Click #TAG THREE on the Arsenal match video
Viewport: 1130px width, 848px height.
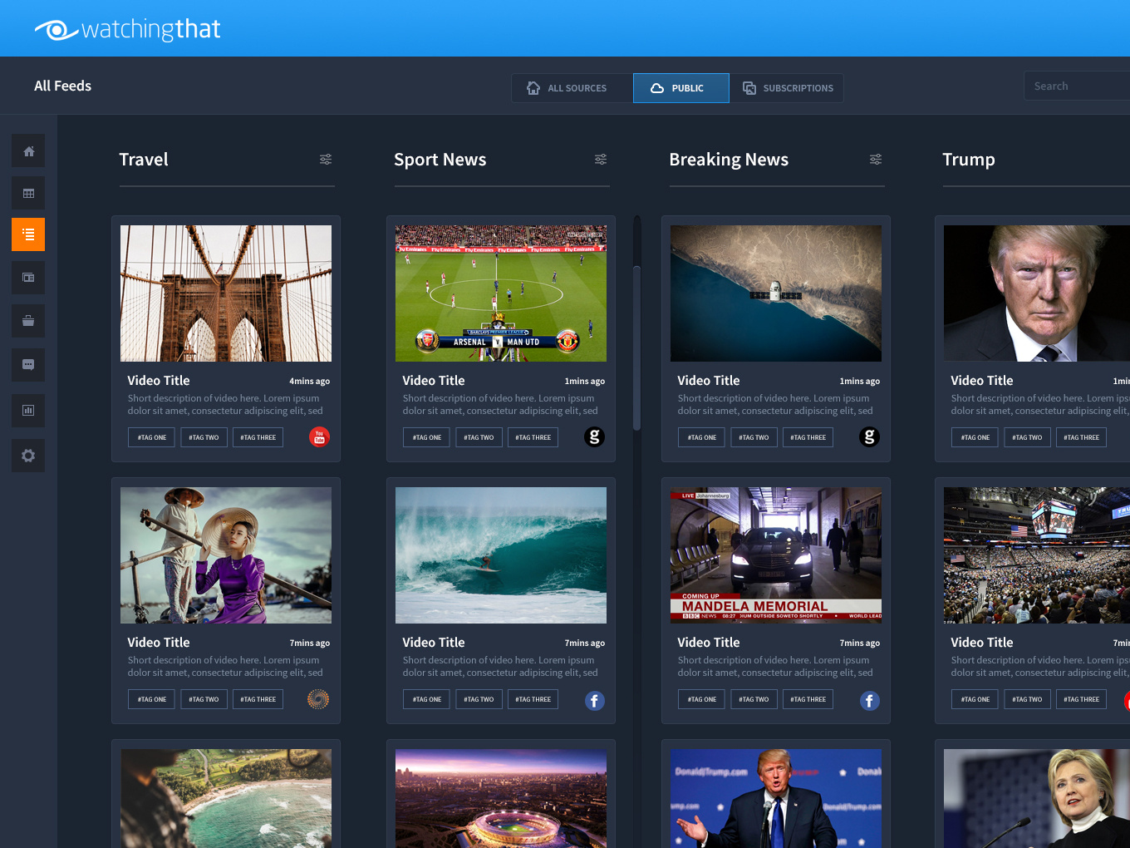[533, 437]
